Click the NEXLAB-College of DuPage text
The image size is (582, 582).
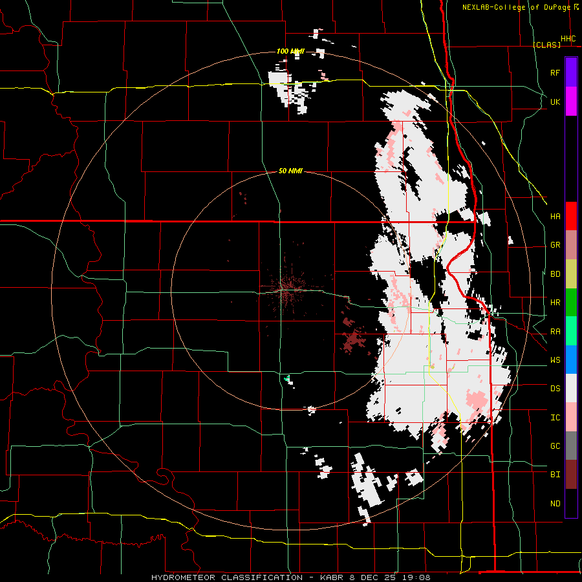(x=517, y=7)
